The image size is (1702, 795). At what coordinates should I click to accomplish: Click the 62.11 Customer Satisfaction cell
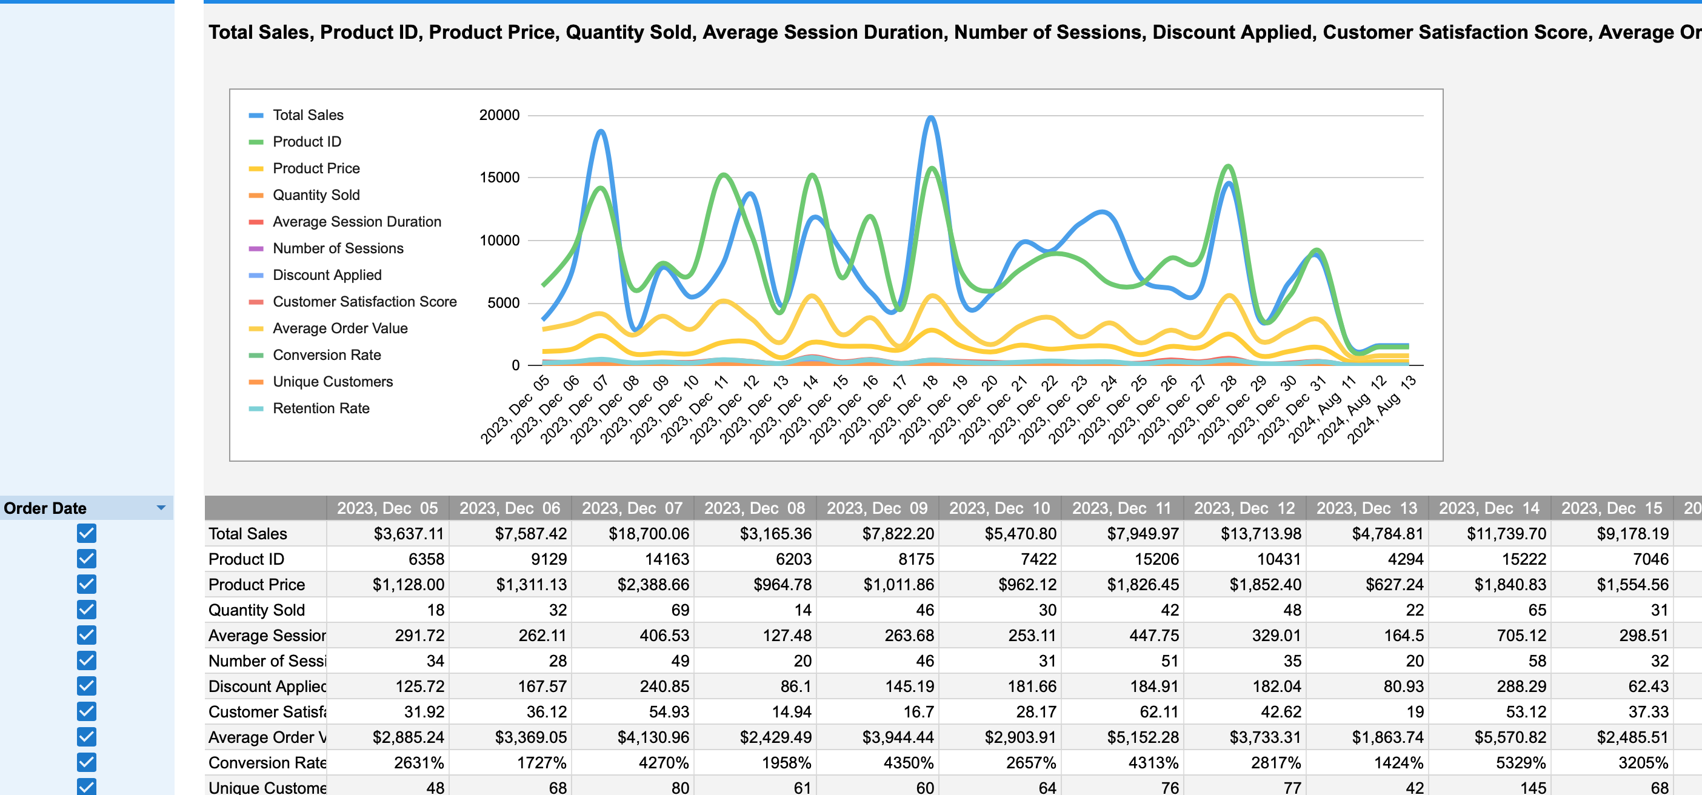click(x=1123, y=712)
